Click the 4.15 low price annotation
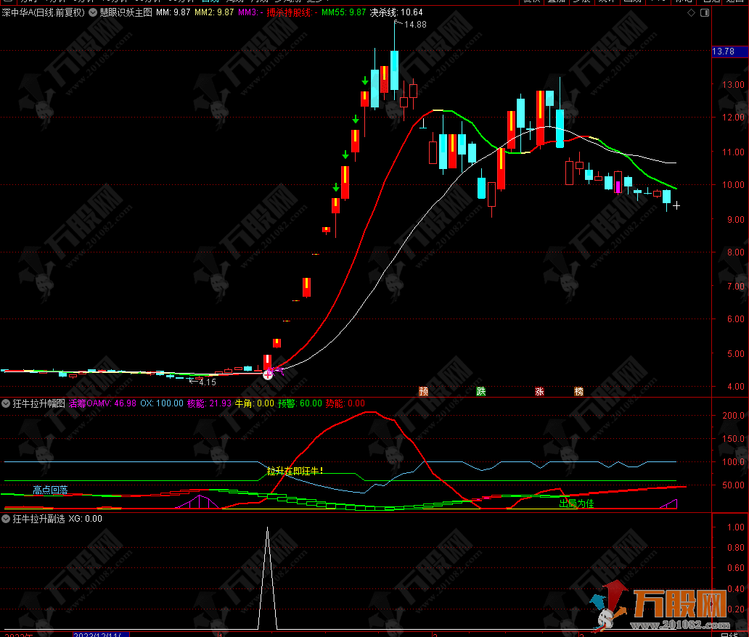Screen dimensions: 749x637 208,382
